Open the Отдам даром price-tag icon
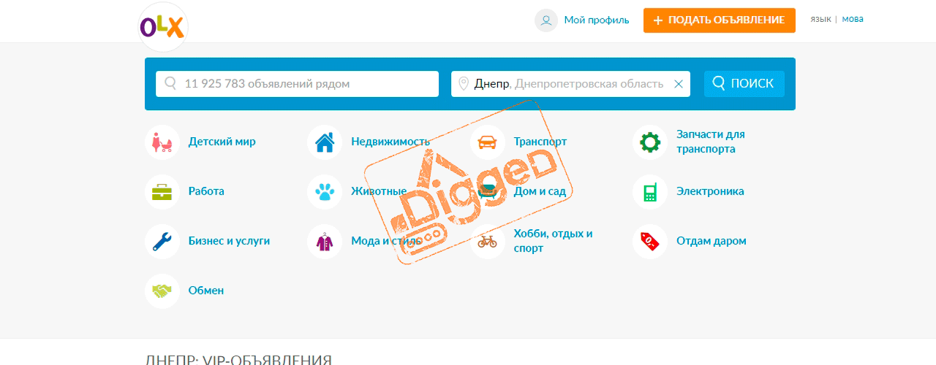 tap(650, 241)
